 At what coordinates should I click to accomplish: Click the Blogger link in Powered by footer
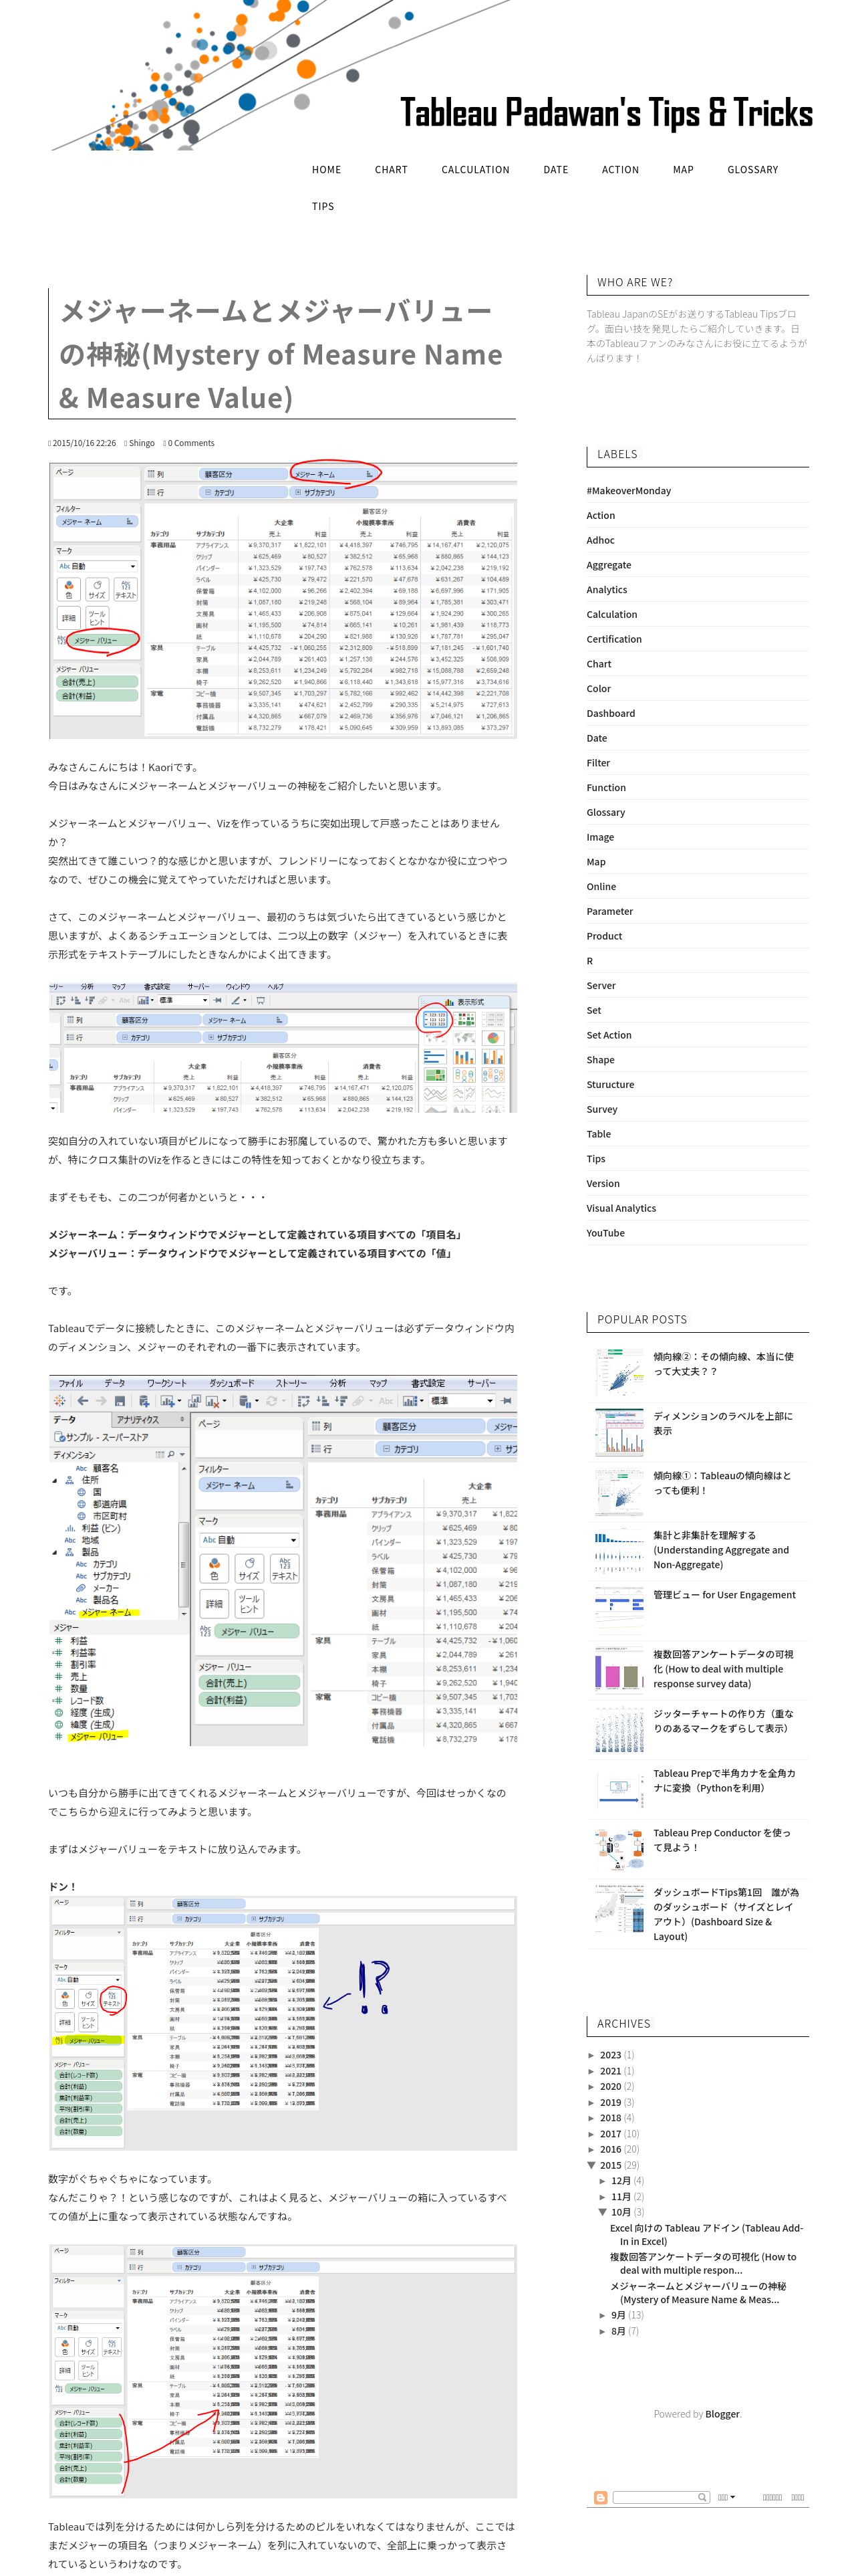point(722,2413)
